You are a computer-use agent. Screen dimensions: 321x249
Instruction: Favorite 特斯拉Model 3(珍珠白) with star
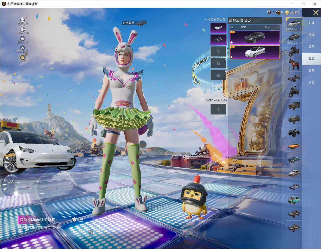(74, 219)
